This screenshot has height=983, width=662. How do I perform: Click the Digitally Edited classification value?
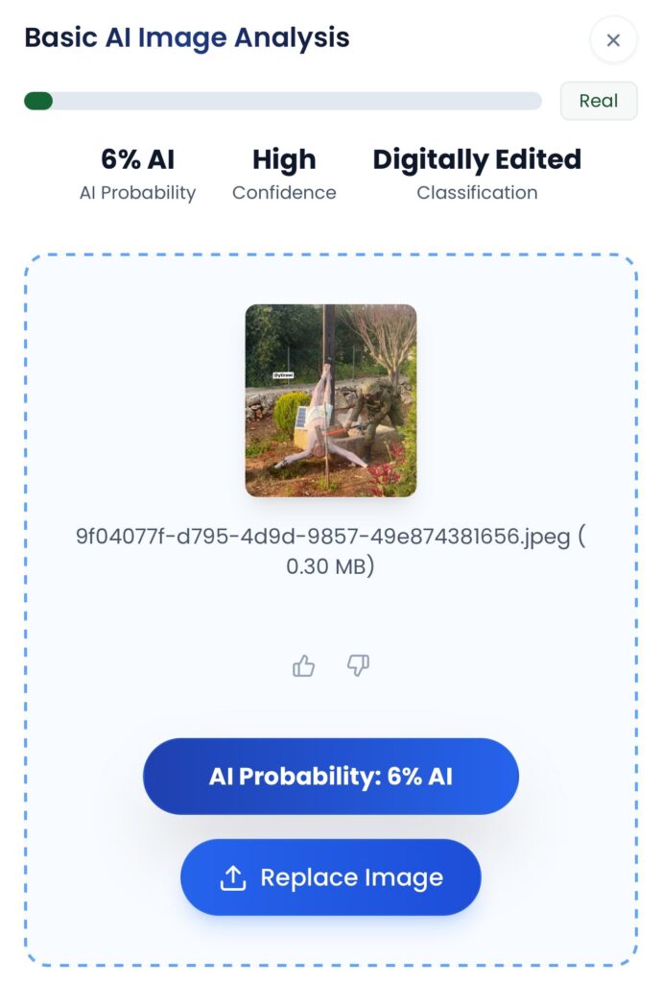(x=477, y=159)
